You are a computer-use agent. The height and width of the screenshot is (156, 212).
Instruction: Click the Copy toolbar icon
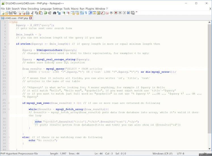(x=36, y=13)
